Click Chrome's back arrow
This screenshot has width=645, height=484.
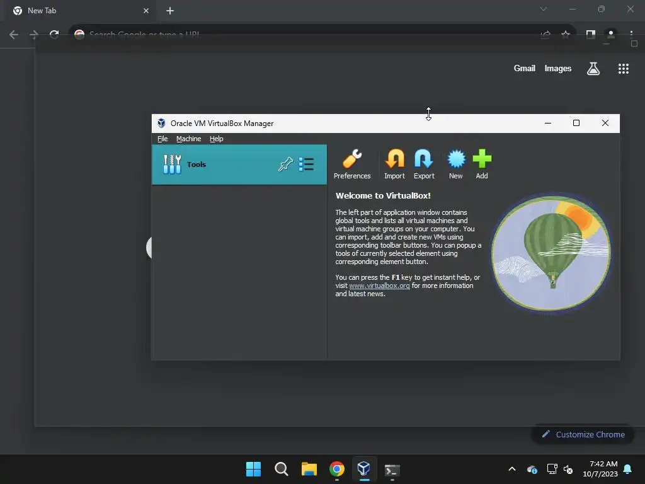(14, 35)
